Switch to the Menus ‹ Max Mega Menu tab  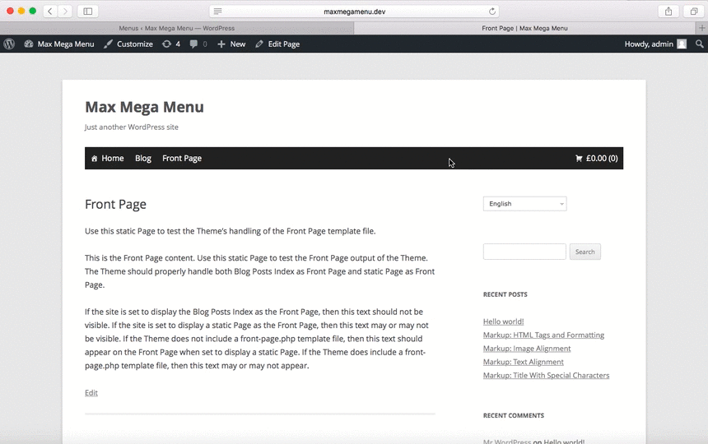[176, 28]
